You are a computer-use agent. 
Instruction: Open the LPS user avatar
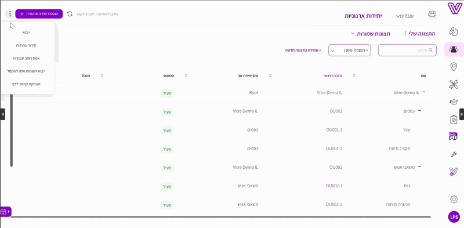point(454,217)
